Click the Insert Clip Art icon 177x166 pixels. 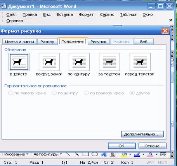pos(113,154)
